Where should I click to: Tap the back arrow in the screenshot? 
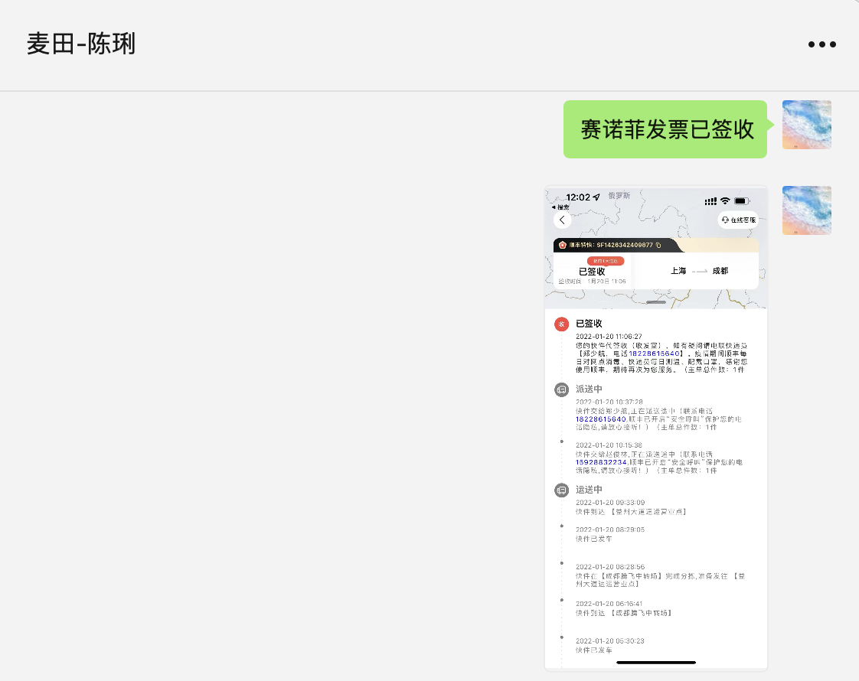(563, 220)
